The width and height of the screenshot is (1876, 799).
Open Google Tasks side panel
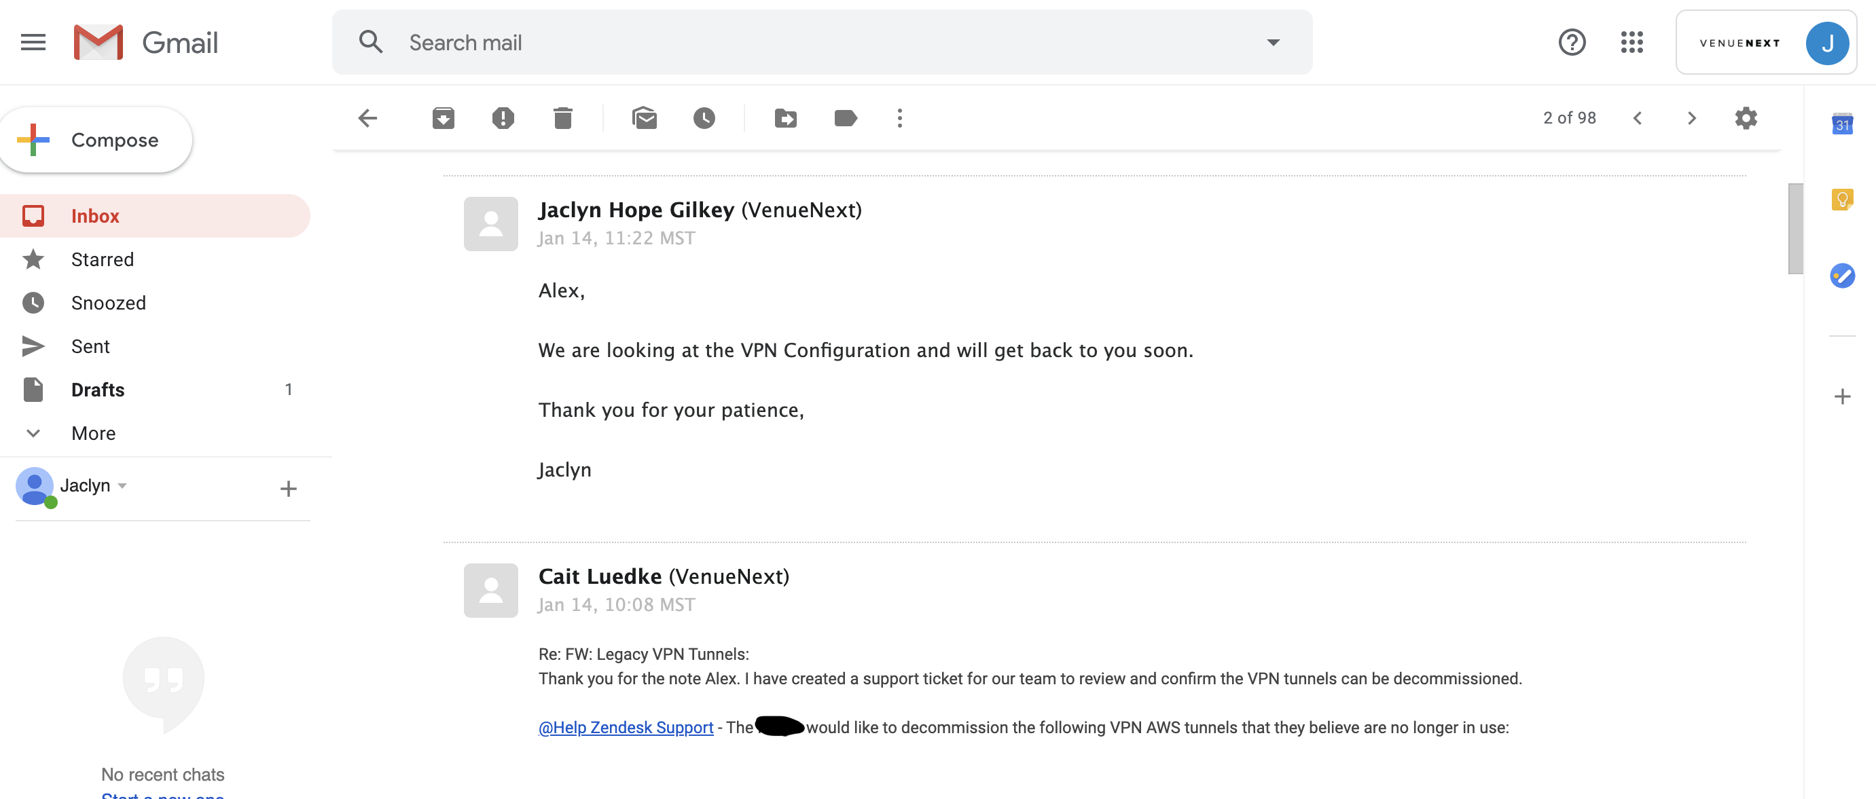coord(1842,275)
